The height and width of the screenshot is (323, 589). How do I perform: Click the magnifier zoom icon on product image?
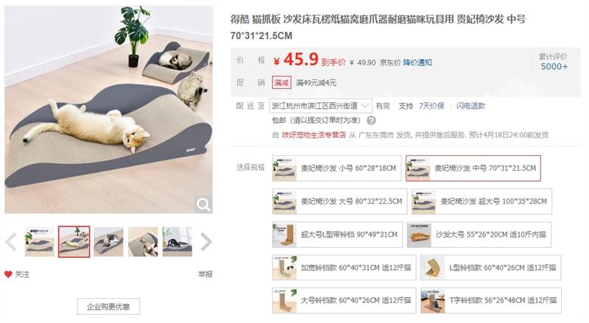[x=203, y=205]
